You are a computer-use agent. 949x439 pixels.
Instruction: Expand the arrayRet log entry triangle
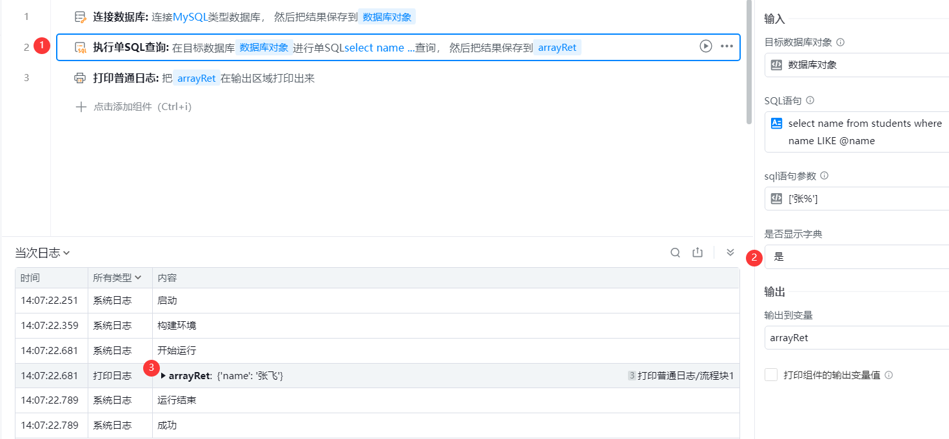point(163,376)
